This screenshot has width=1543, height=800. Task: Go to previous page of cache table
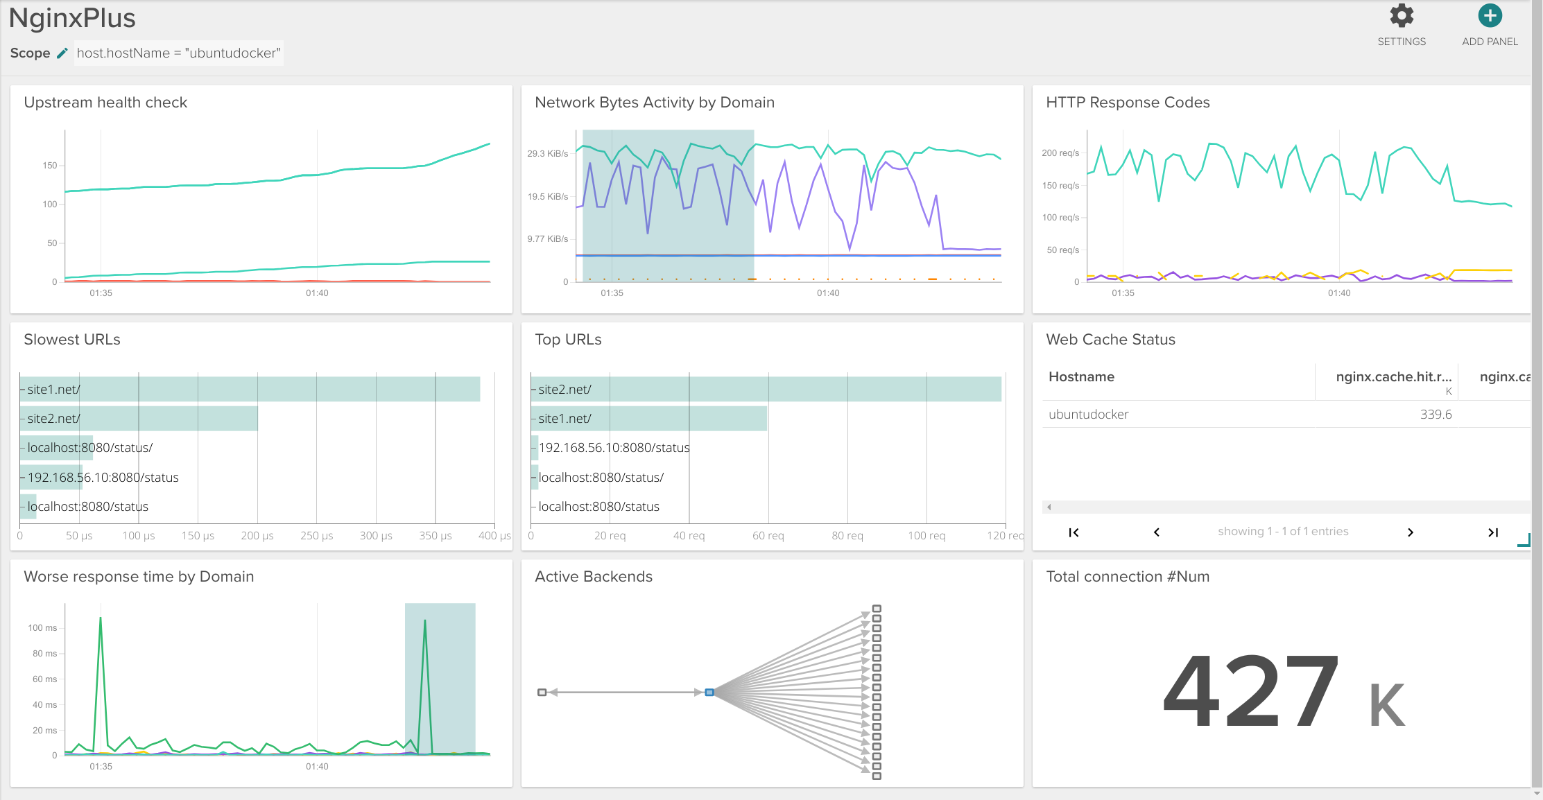coord(1157,532)
